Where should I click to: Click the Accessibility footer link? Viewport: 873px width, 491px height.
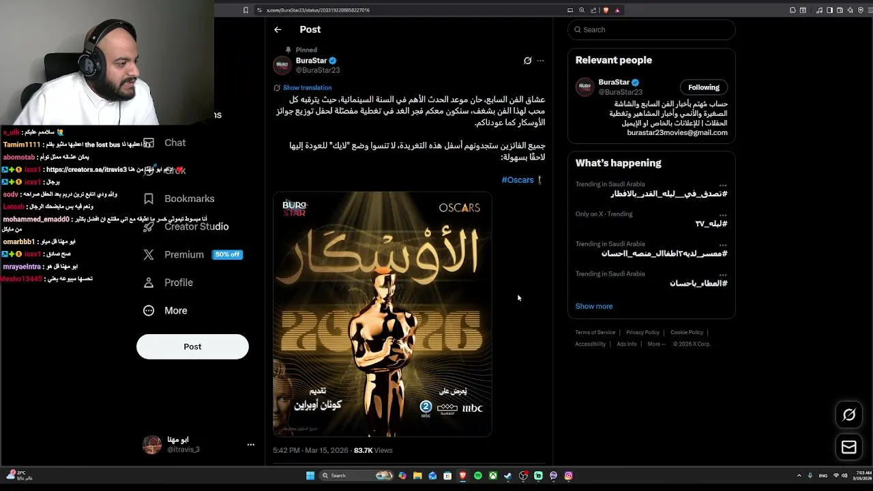click(591, 344)
